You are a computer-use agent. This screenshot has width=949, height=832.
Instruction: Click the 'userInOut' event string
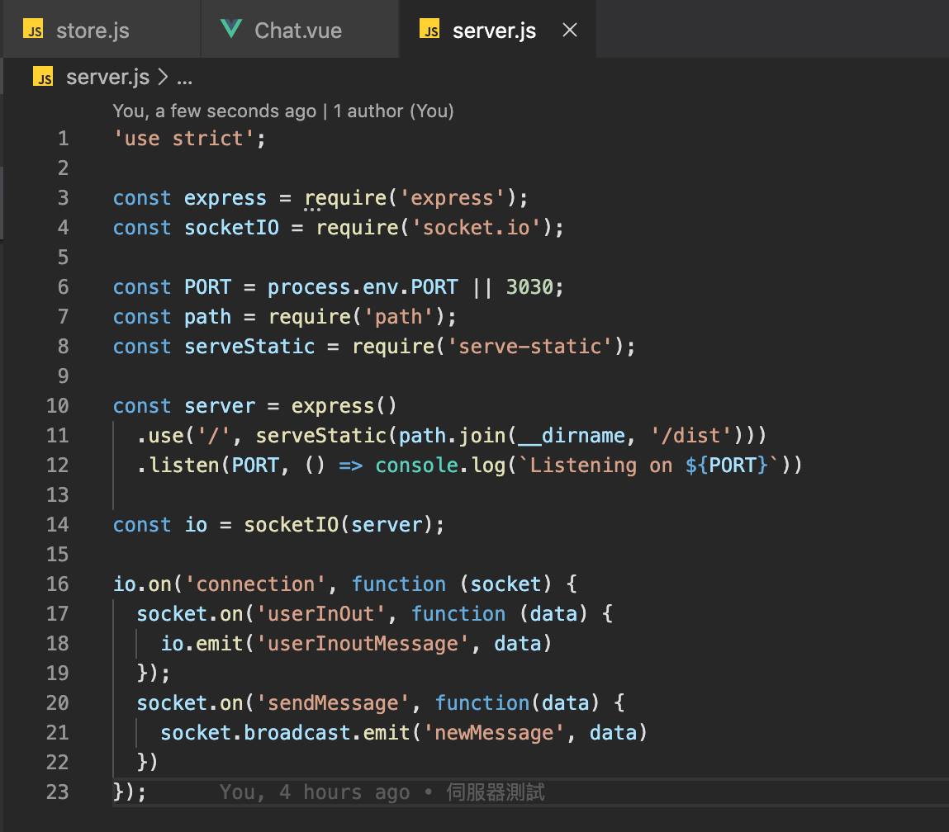320,614
